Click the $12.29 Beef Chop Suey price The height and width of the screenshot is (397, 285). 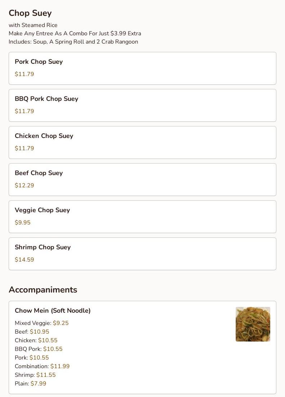coord(24,186)
